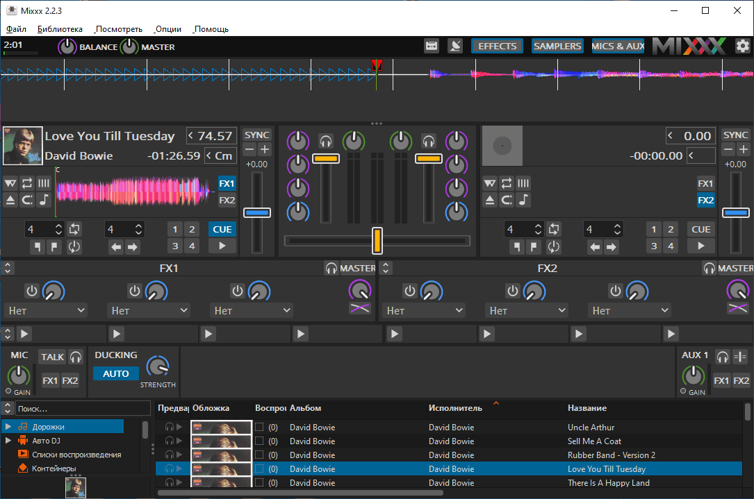Enable FX1 on the left deck
This screenshot has width=754, height=499.
tap(227, 183)
